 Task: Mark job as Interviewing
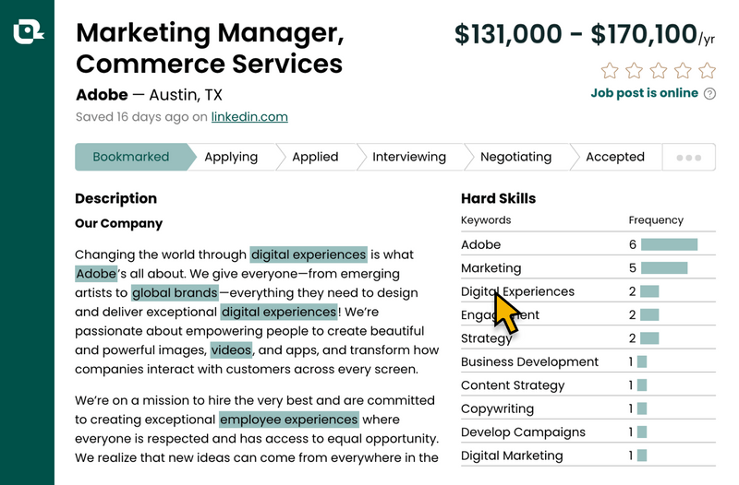point(409,157)
